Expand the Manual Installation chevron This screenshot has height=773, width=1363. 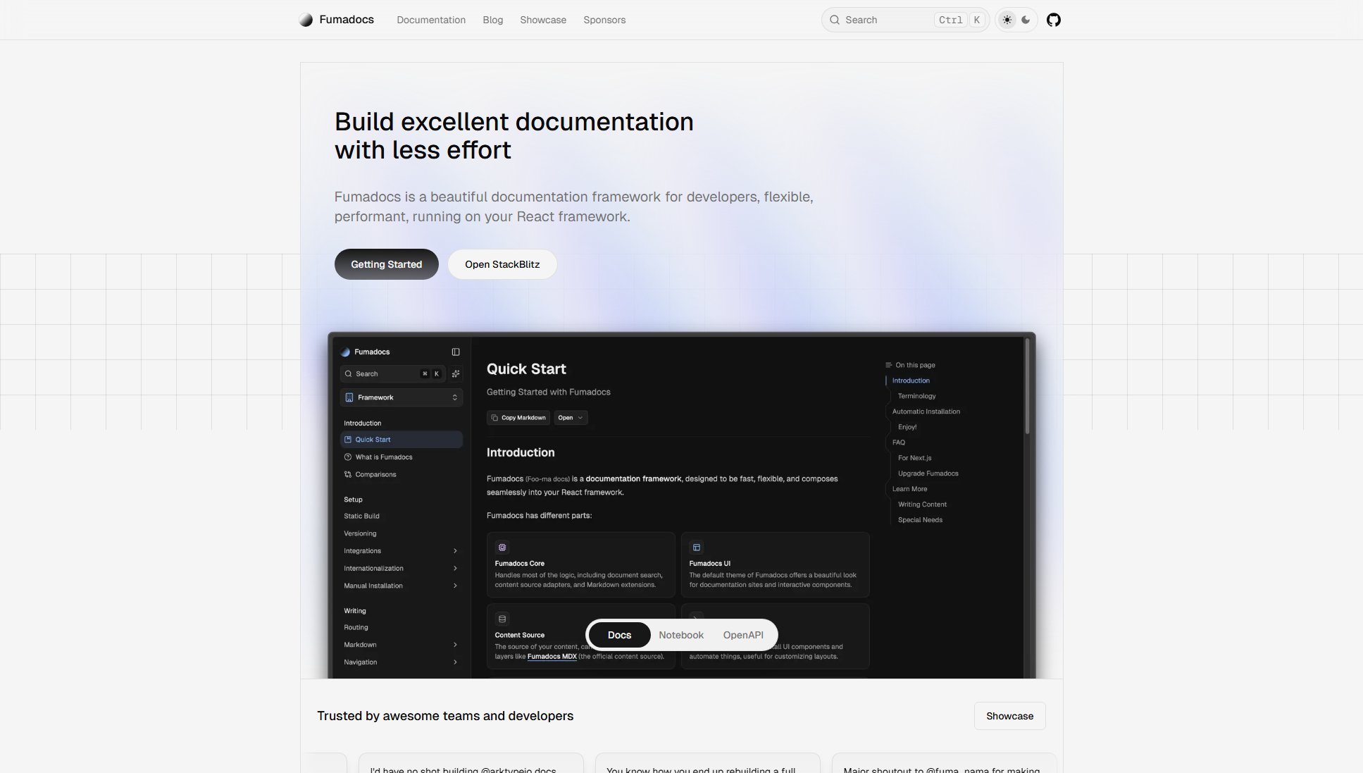click(455, 586)
